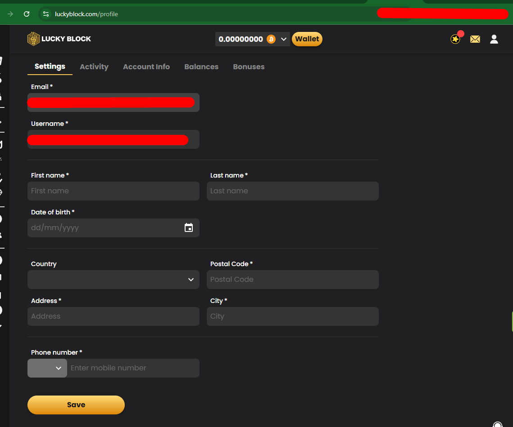The width and height of the screenshot is (513, 427).
Task: Open the rewards star notification icon
Action: pos(455,40)
